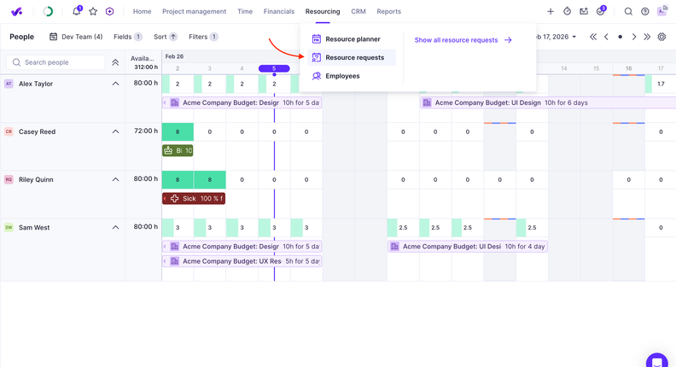676x367 pixels.
Task: Open the Home menu
Action: click(x=142, y=12)
